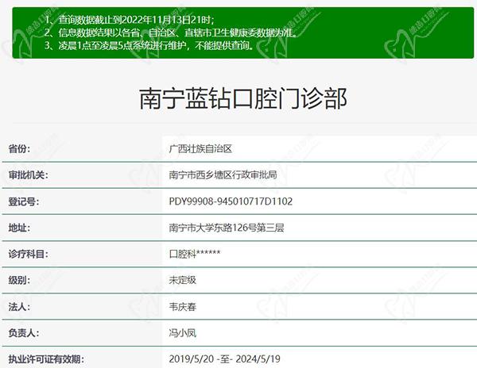Viewport: 477px width, 368px height.
Task: Click the notice line about 凌晨1点至凌晨5点系统维护
Action: coord(149,46)
